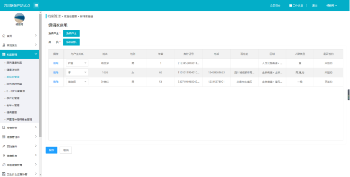Expand the 首页 menu chevron
Image resolution: width=350 pixels, height=177 pixels.
tap(36, 35)
